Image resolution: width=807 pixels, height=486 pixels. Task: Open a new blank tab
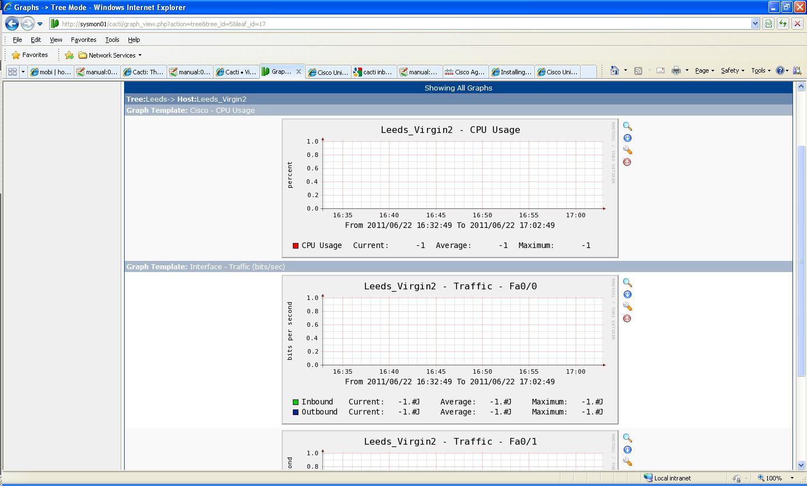coord(588,72)
